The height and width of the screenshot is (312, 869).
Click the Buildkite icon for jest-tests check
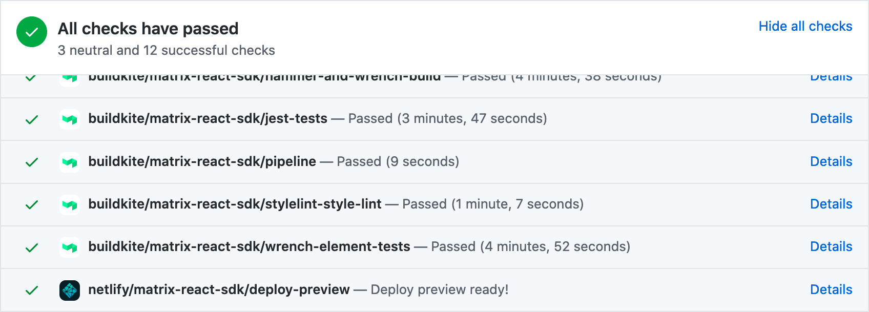(x=69, y=119)
